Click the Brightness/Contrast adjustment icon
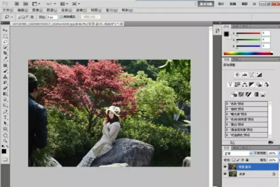This screenshot has height=187, width=280. (237, 75)
